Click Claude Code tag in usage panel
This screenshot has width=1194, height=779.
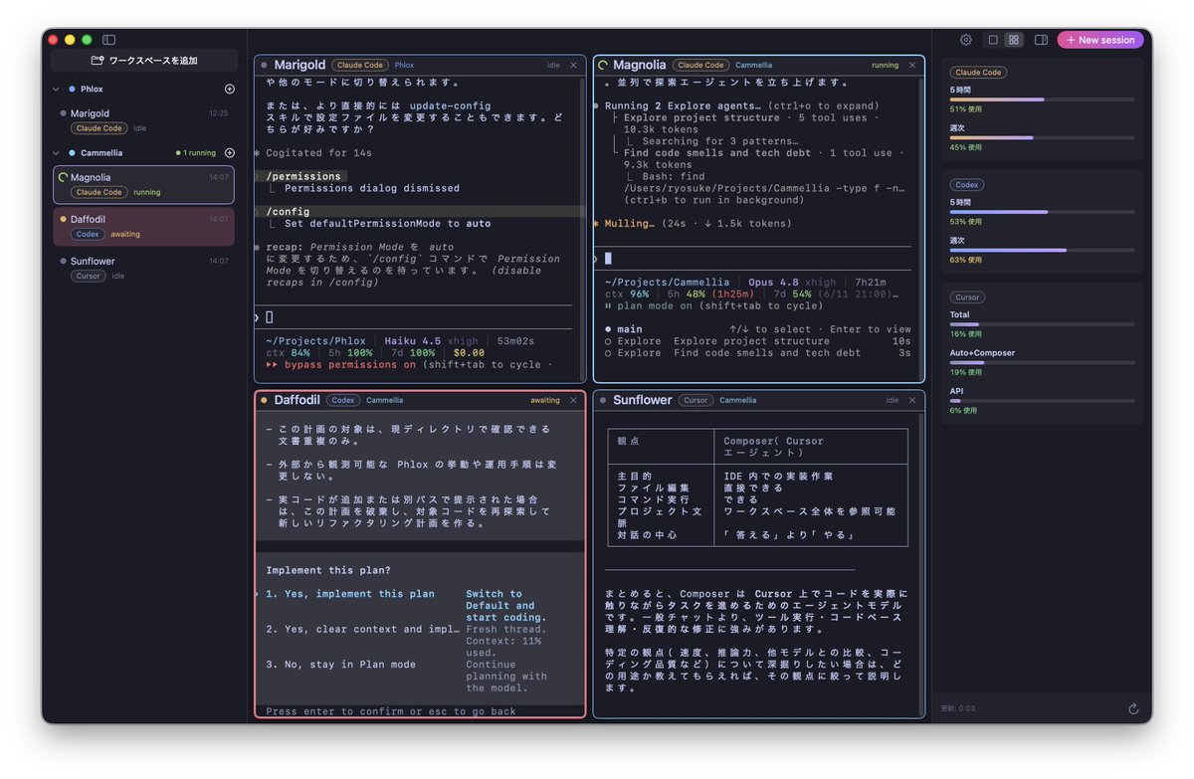click(x=978, y=73)
